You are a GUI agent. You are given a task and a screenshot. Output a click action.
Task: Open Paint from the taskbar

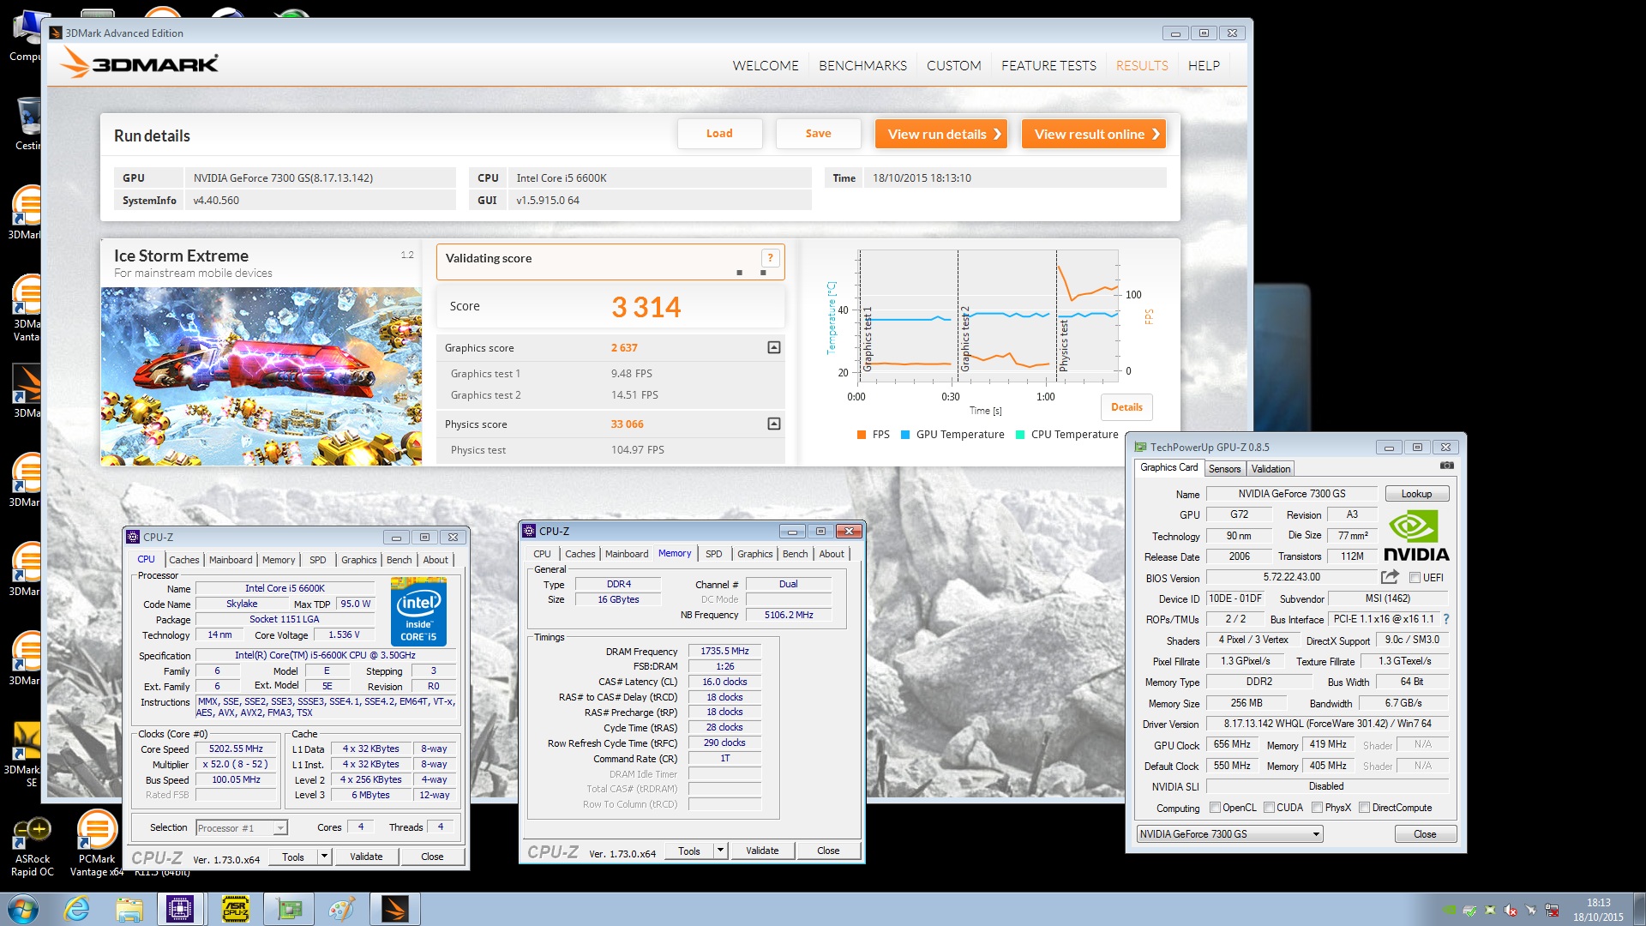(341, 909)
